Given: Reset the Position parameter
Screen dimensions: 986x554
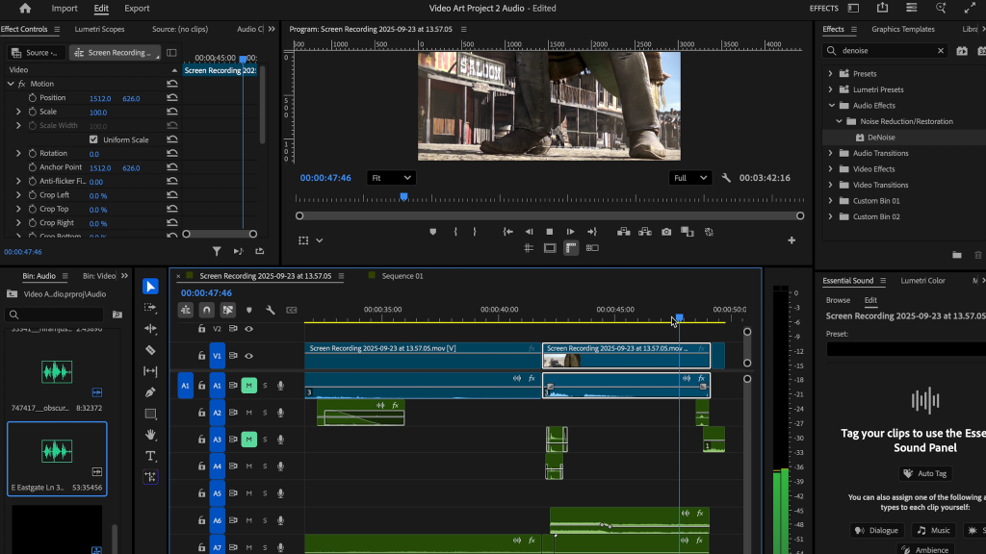Looking at the screenshot, I should pos(172,98).
